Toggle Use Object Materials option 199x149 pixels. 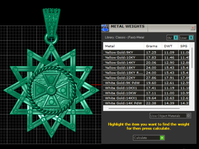coord(170,116)
